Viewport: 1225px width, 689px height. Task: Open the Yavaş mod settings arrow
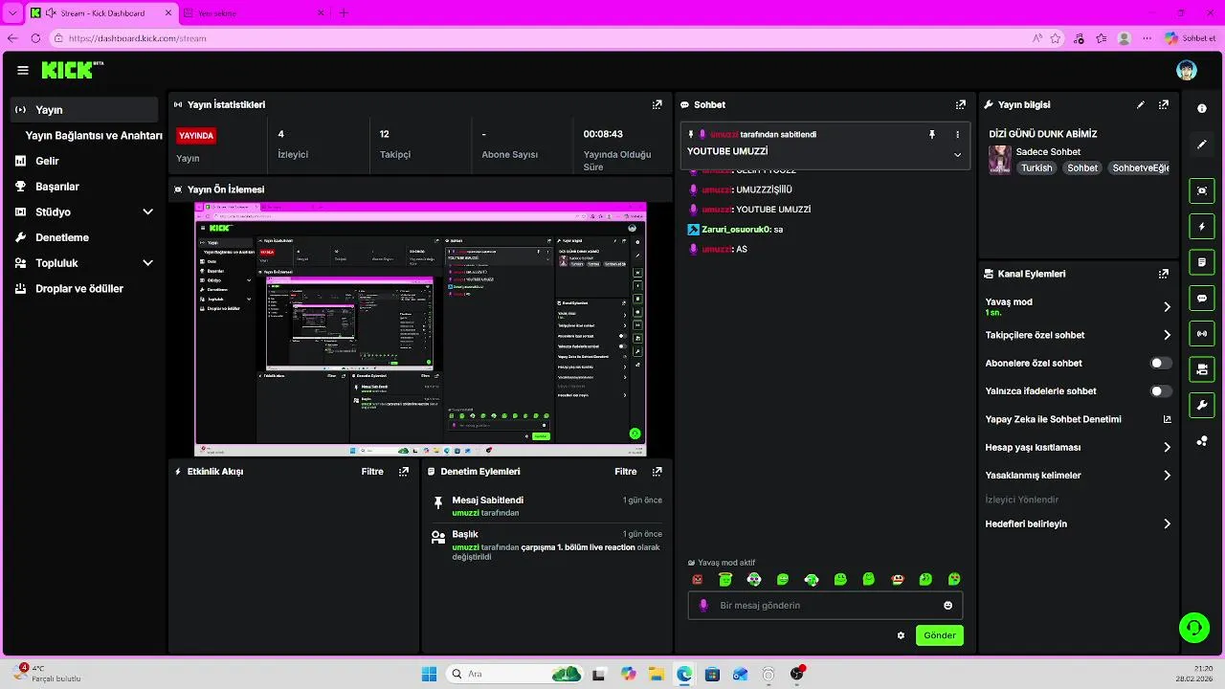click(x=1167, y=307)
